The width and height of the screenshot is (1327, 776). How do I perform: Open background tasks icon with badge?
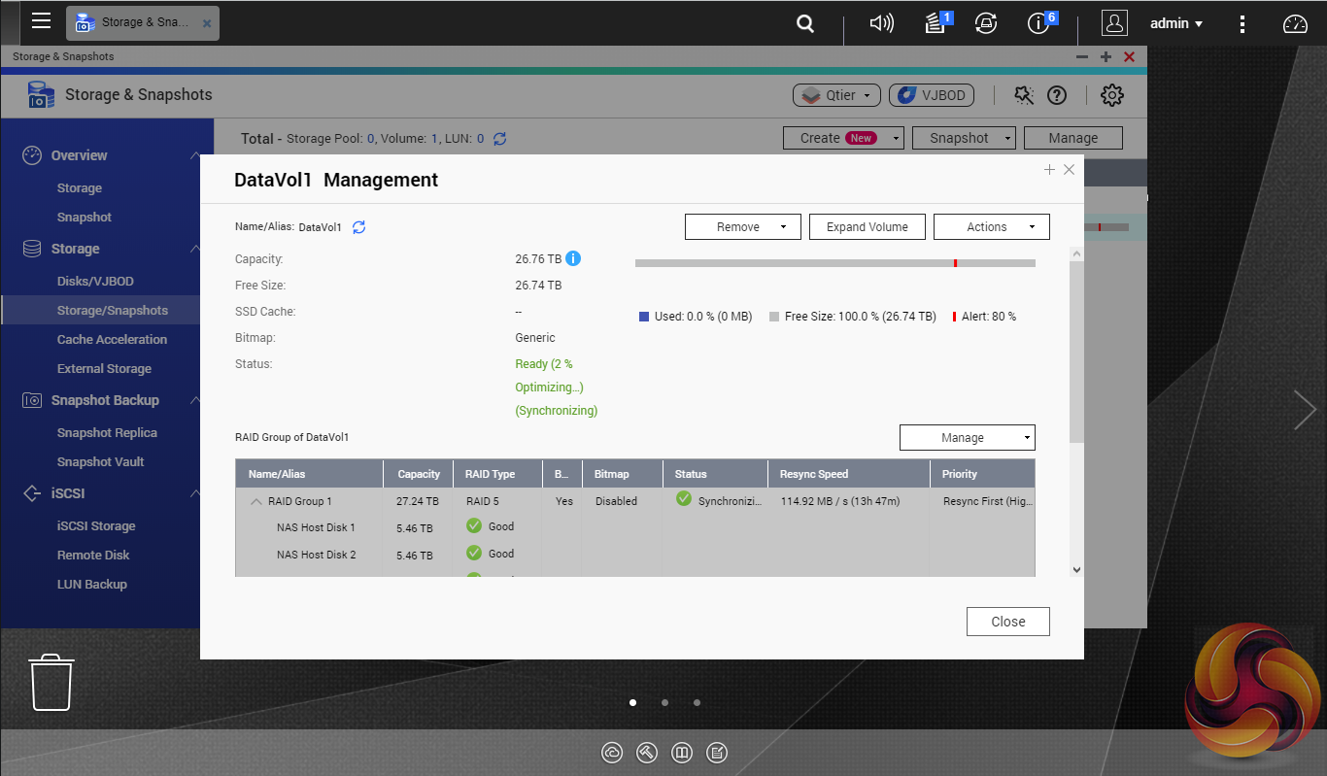click(x=936, y=23)
